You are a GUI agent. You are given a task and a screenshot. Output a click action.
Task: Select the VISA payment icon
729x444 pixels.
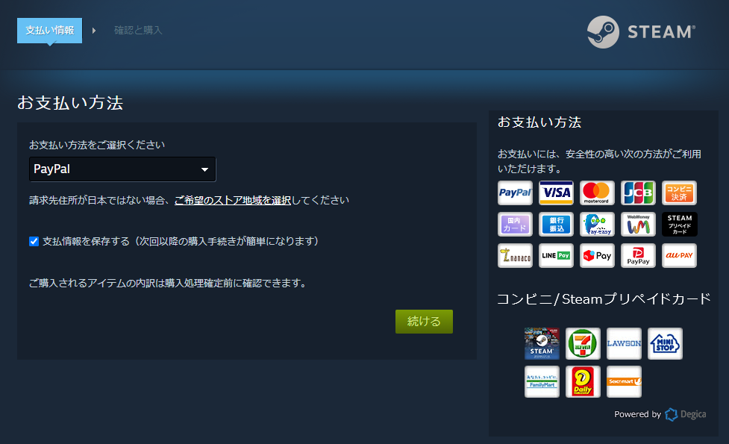(556, 193)
